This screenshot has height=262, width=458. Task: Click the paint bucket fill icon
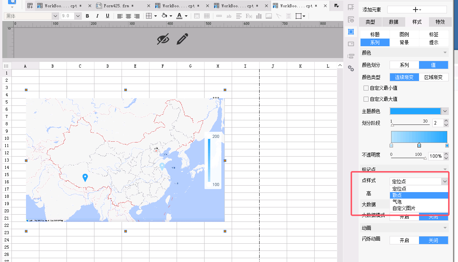(x=164, y=16)
